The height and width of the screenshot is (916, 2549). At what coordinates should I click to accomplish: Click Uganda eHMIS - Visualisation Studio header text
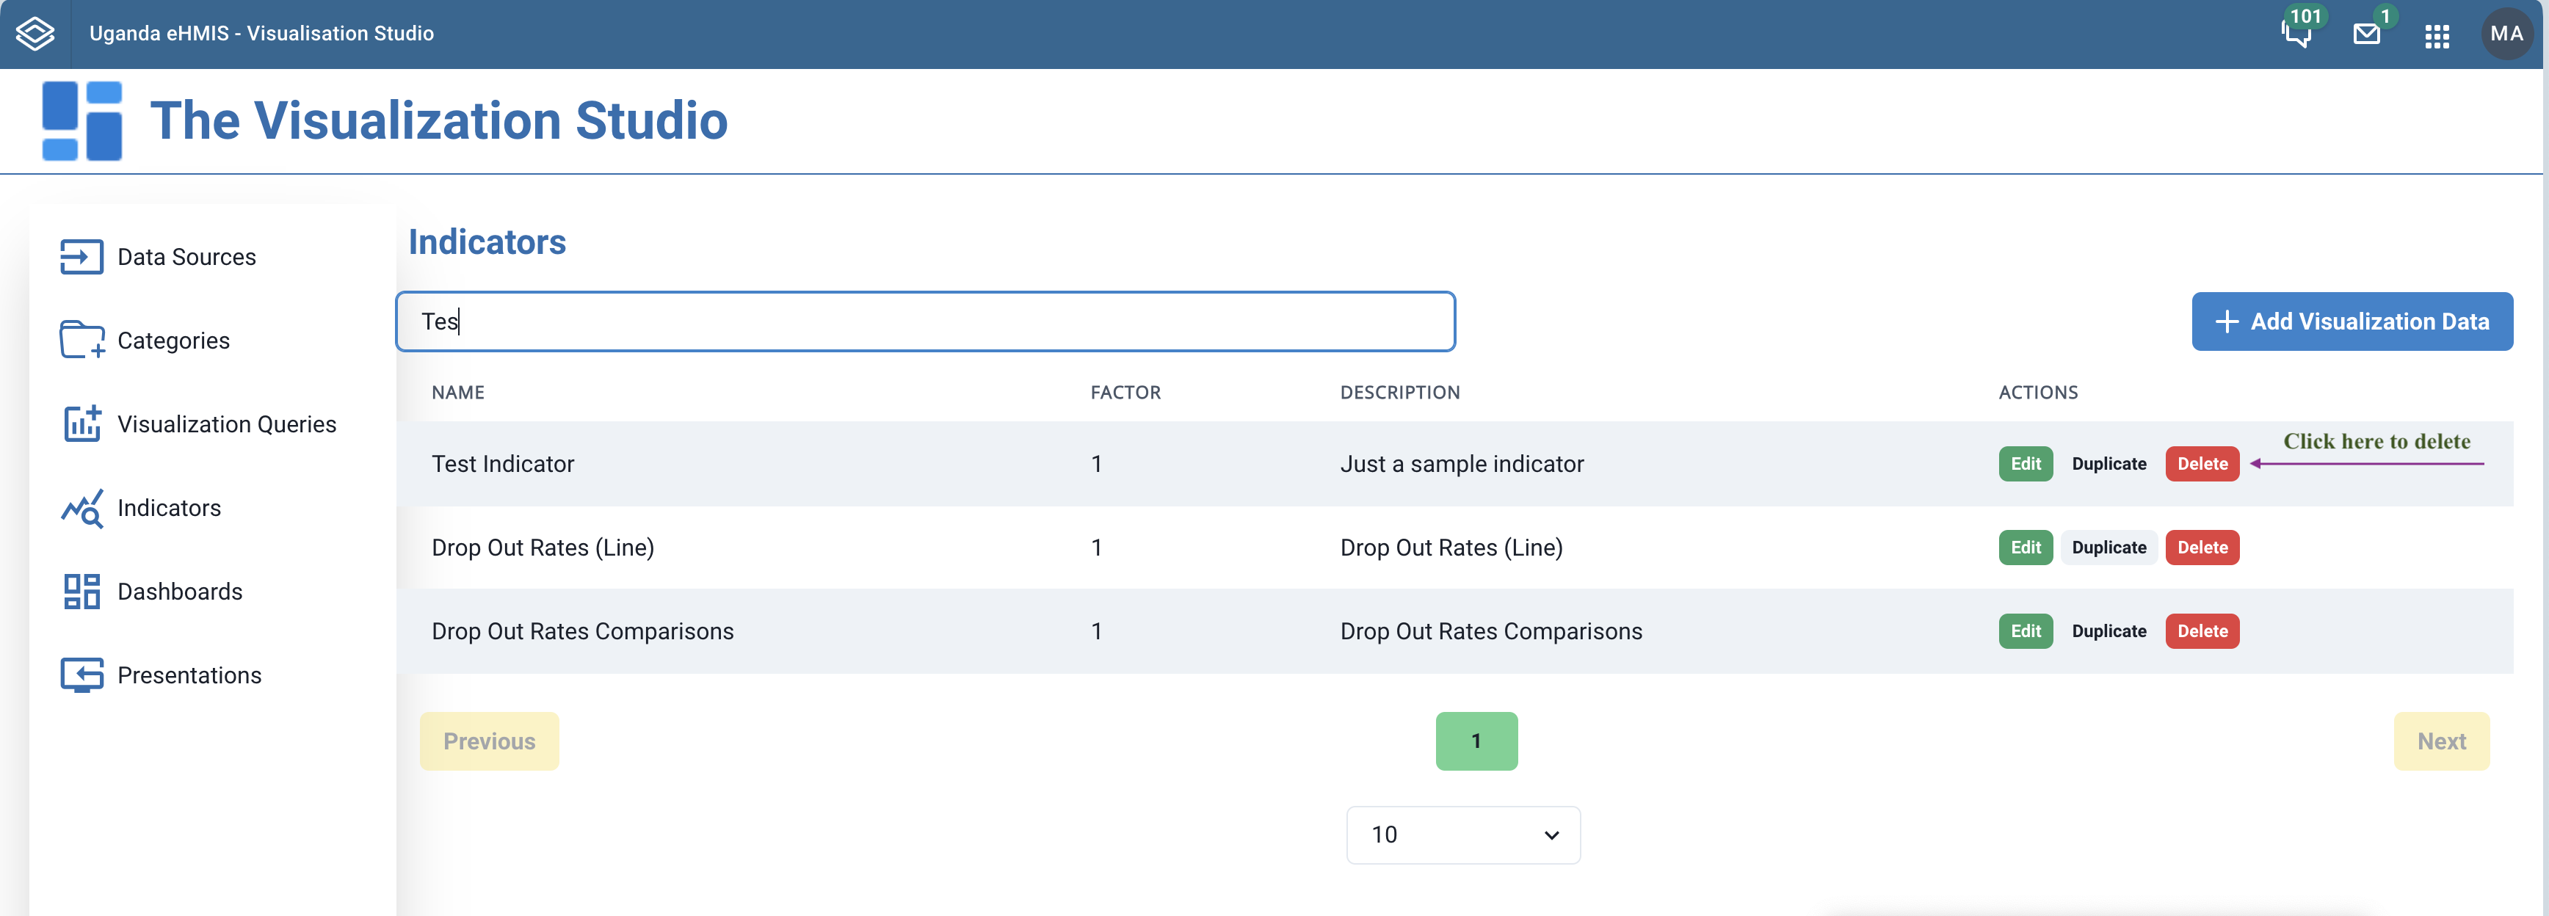pos(261,34)
